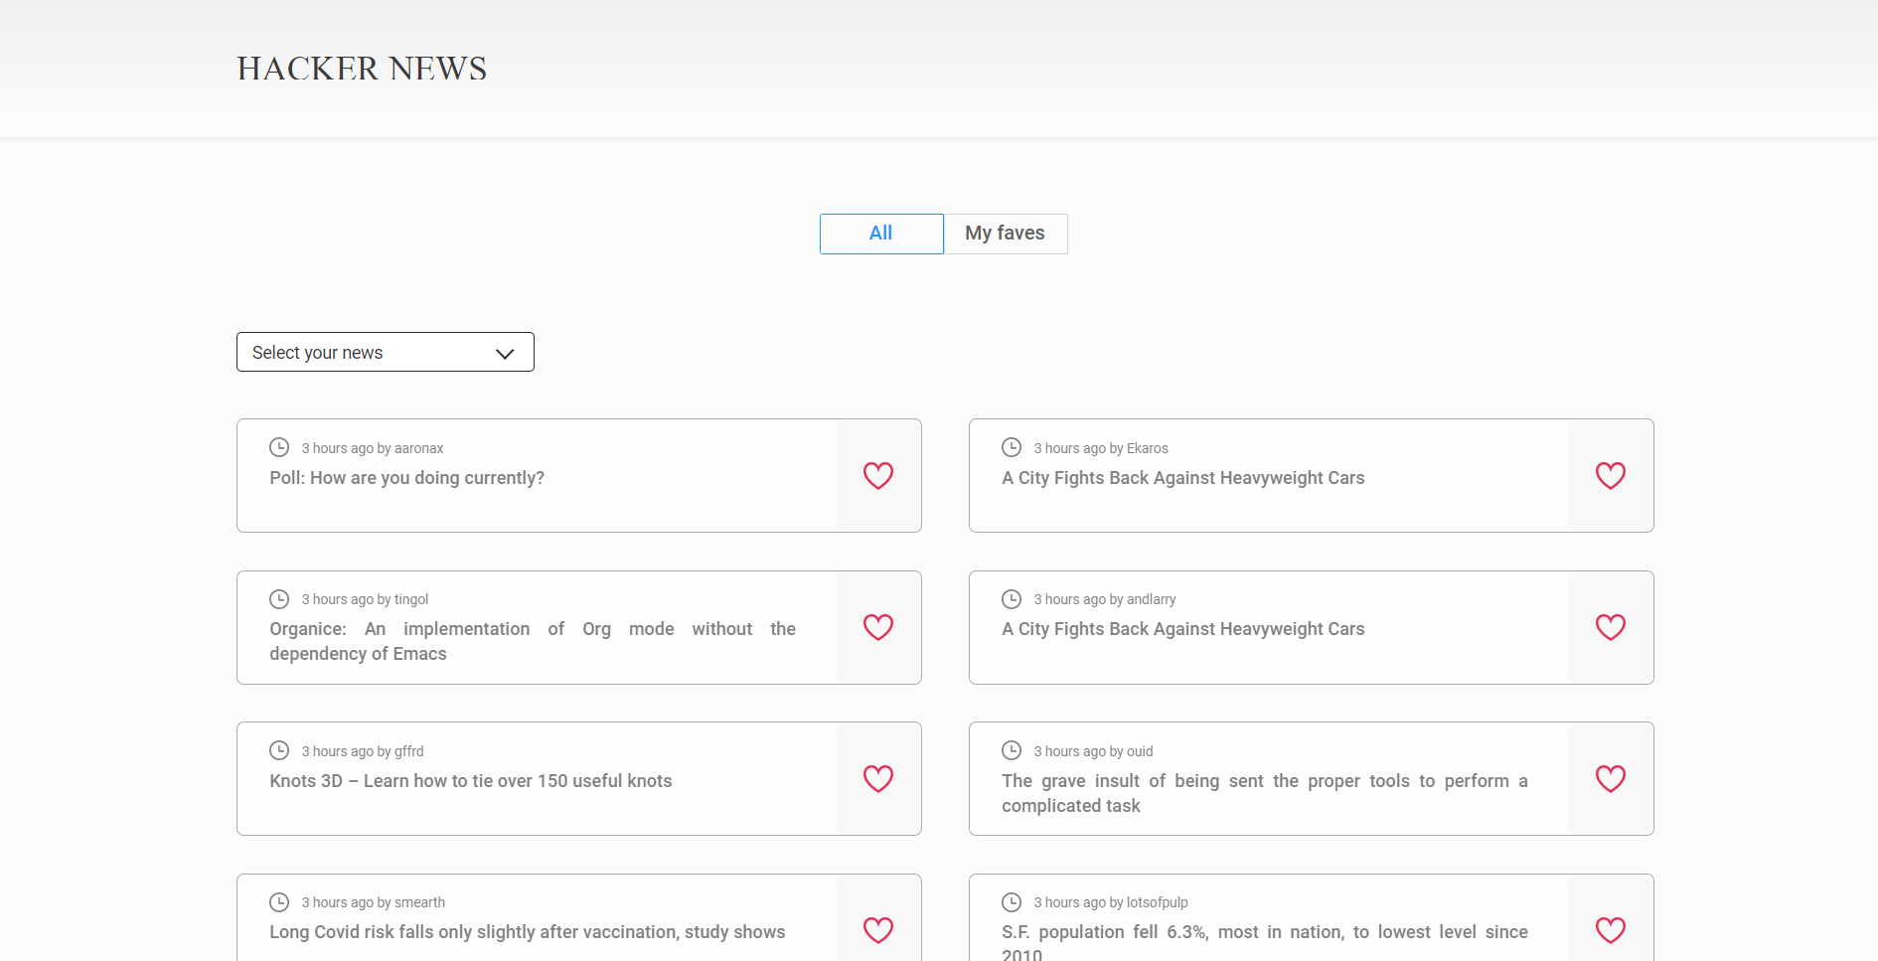The image size is (1878, 961).
Task: Switch to the My faves tab
Action: (1006, 234)
